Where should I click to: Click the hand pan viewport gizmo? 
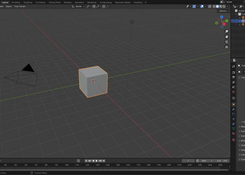coord(226,36)
